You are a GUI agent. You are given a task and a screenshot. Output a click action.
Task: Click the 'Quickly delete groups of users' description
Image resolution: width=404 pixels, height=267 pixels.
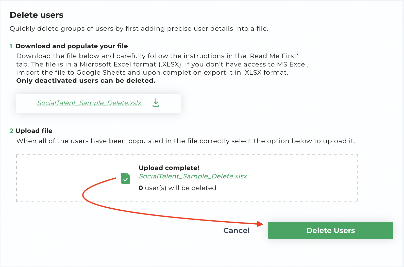[139, 28]
